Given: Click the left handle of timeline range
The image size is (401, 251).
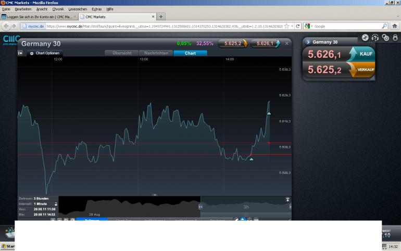Looking at the screenshot, I should coord(200,207).
